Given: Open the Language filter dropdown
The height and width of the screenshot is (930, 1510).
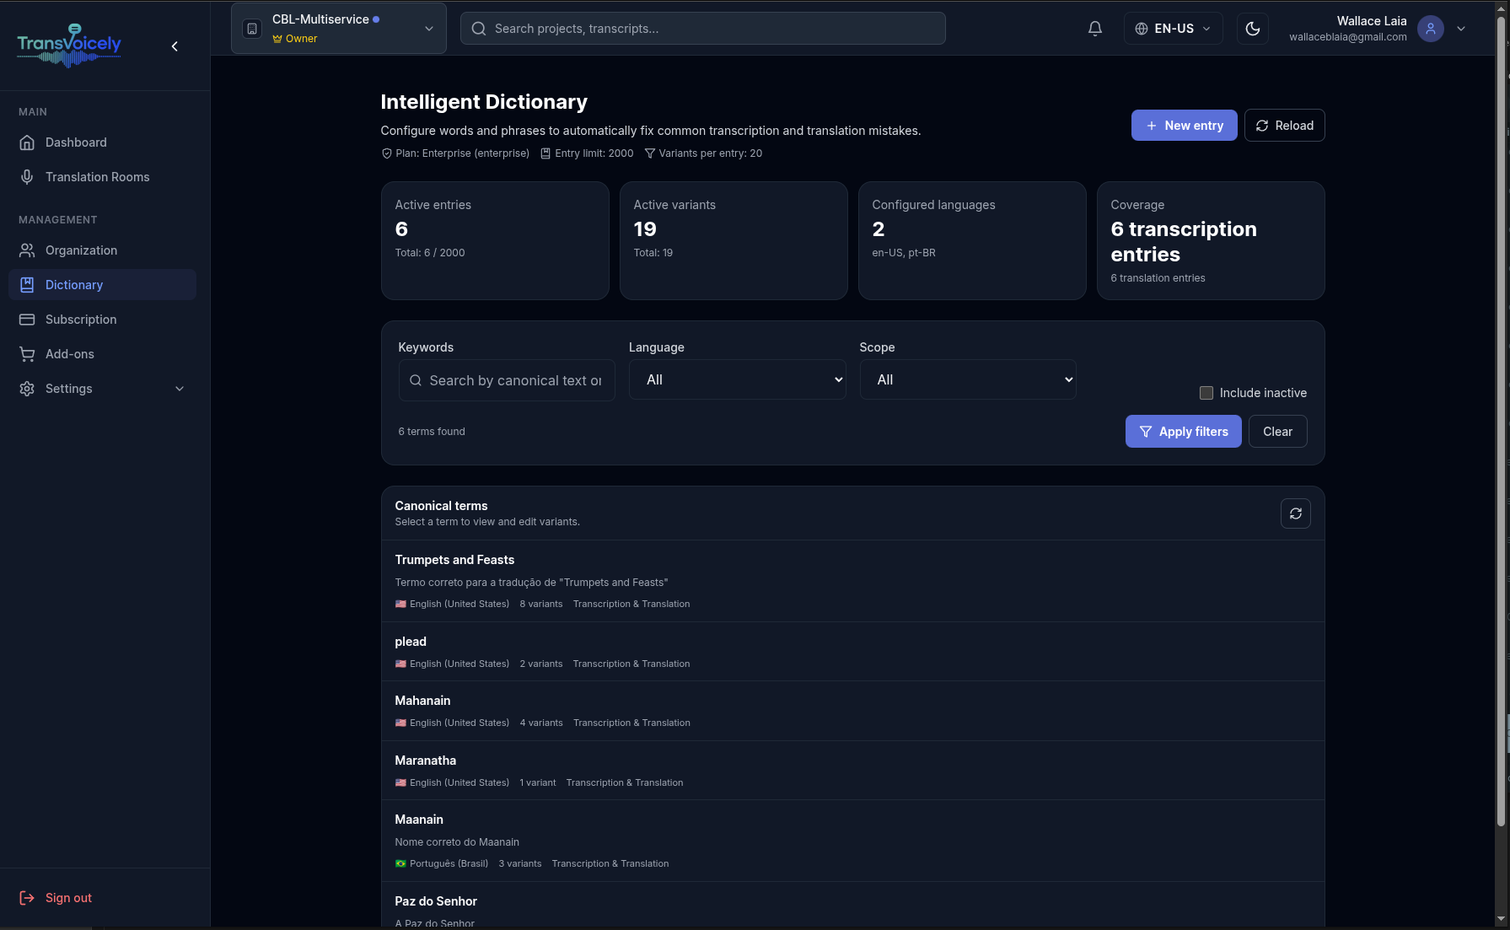Looking at the screenshot, I should (x=737, y=379).
